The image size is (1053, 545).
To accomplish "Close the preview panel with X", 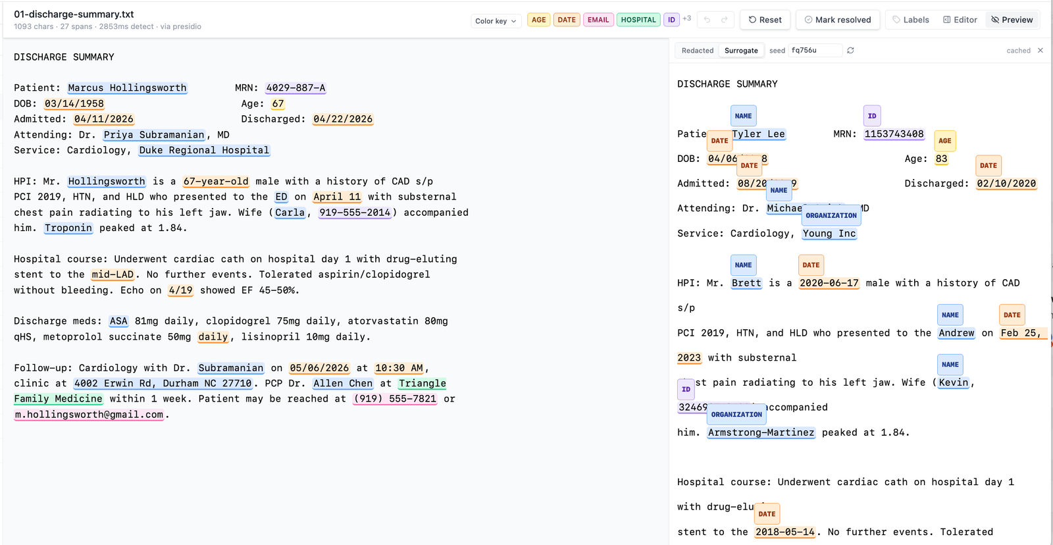I will 1040,51.
